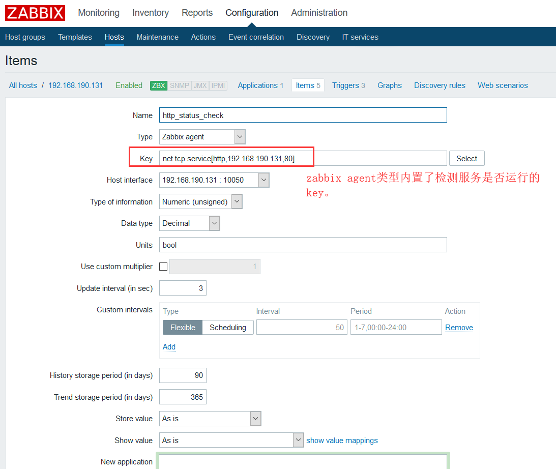Open the Store value dropdown

point(210,419)
